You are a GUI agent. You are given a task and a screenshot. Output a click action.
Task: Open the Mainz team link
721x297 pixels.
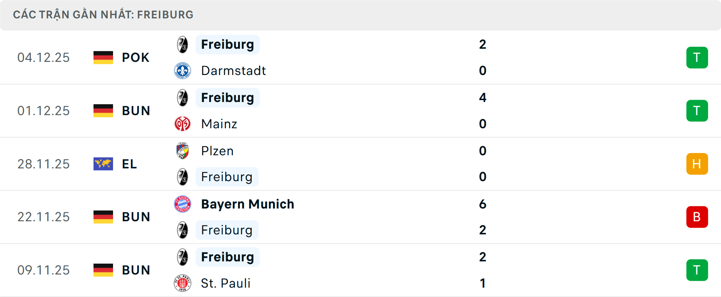(x=219, y=124)
